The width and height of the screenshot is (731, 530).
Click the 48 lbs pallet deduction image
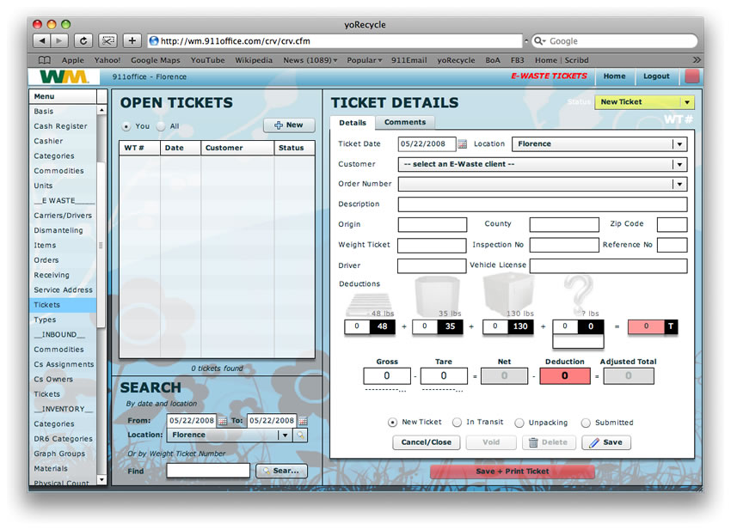369,304
